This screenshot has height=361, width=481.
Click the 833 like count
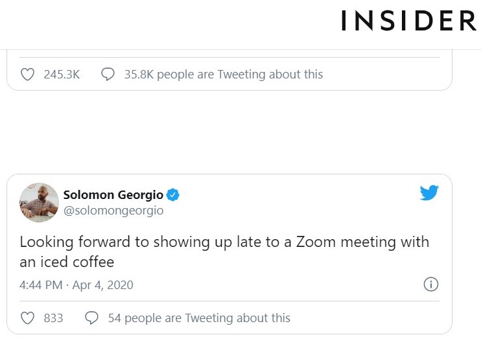[x=53, y=318]
